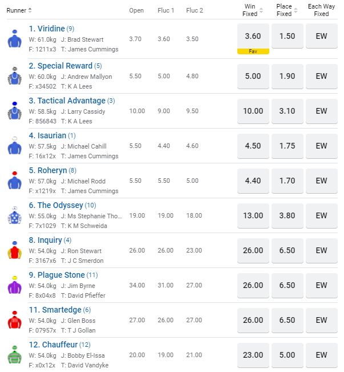Sort runners using the Runner column arrows
Image resolution: width=344 pixels, height=372 pixels.
30,10
